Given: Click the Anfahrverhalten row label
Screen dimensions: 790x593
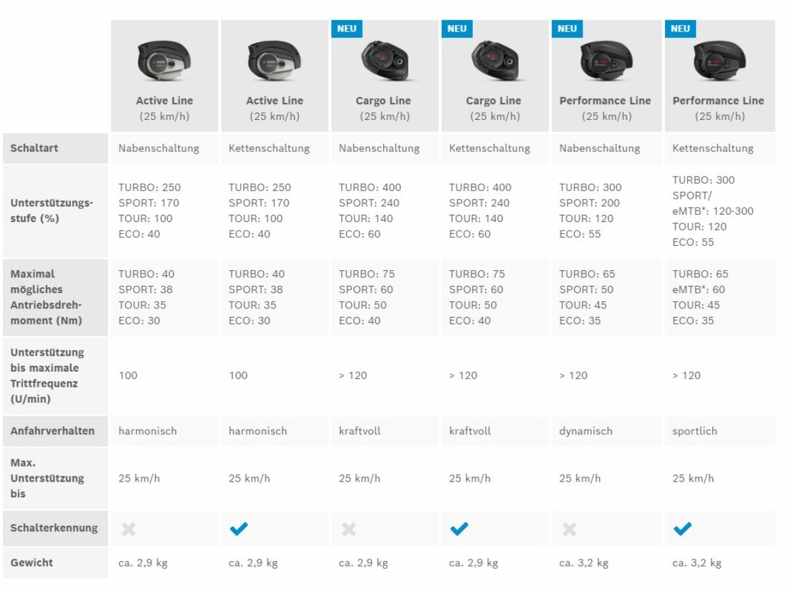Looking at the screenshot, I should point(53,431).
